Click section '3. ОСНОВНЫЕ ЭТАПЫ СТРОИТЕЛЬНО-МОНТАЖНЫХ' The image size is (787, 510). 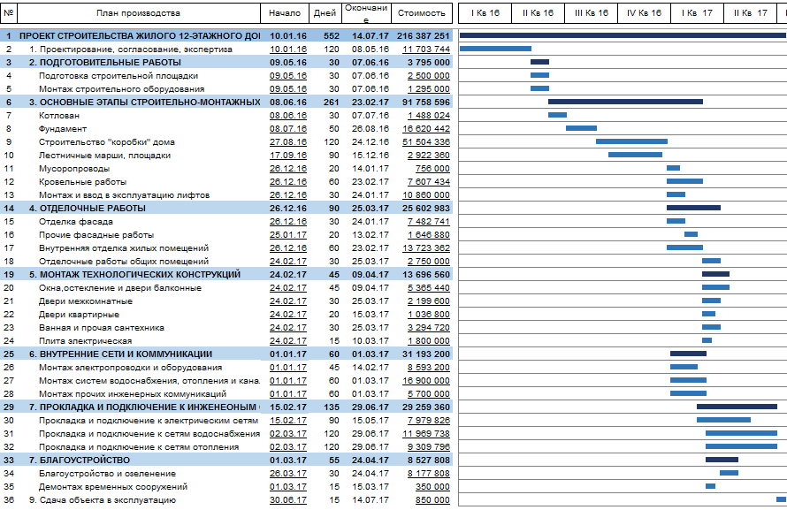(x=144, y=103)
